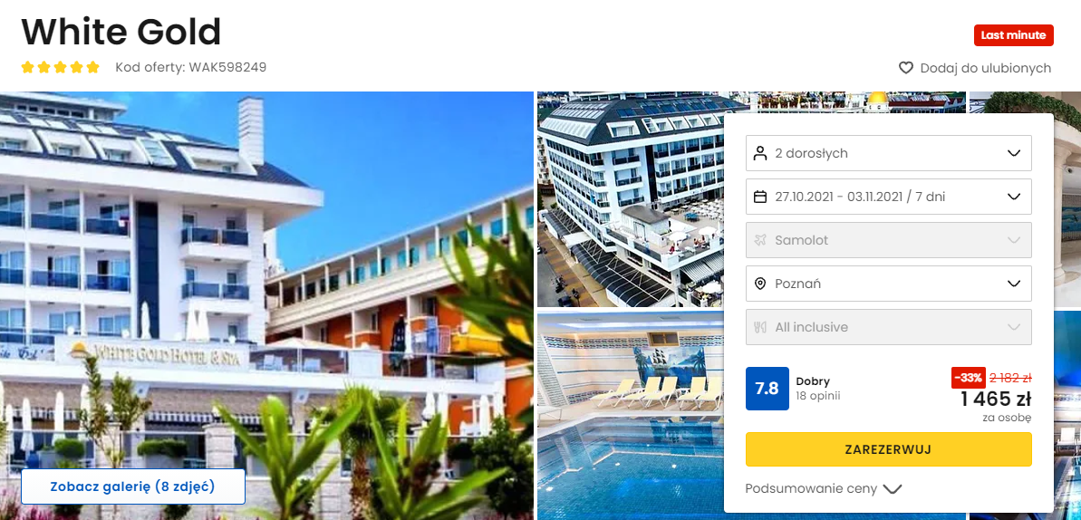This screenshot has width=1081, height=520.
Task: Open the Samolot transport dropdown
Action: (x=889, y=240)
